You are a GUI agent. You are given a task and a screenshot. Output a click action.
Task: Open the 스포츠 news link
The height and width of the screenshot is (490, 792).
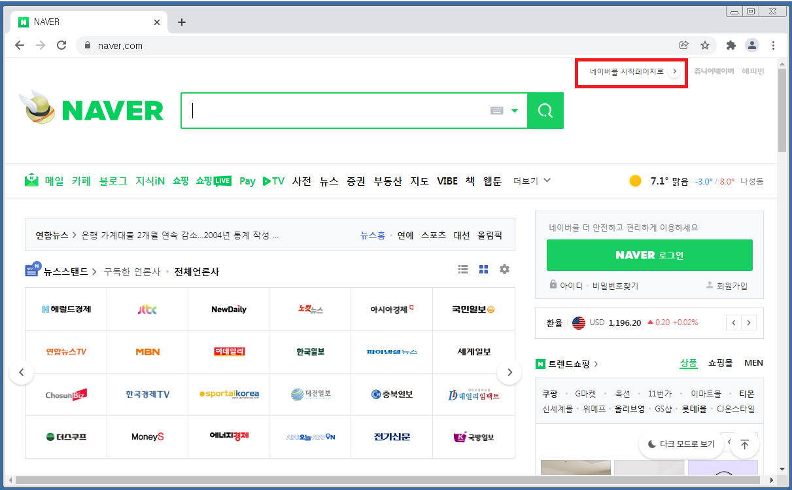434,236
